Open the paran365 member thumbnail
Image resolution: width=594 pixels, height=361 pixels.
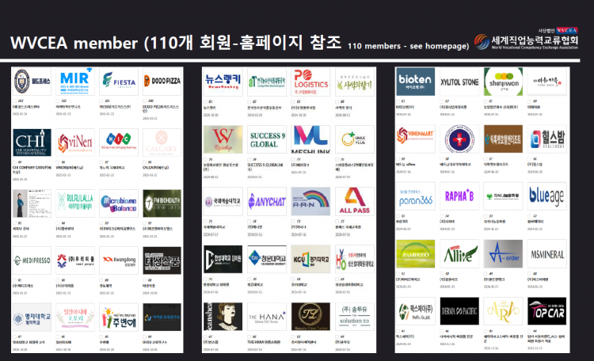[414, 199]
